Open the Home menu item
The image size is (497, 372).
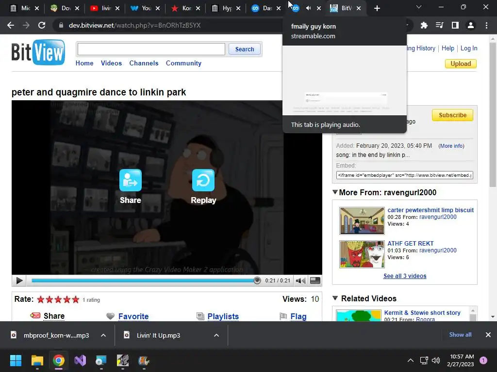pos(84,63)
